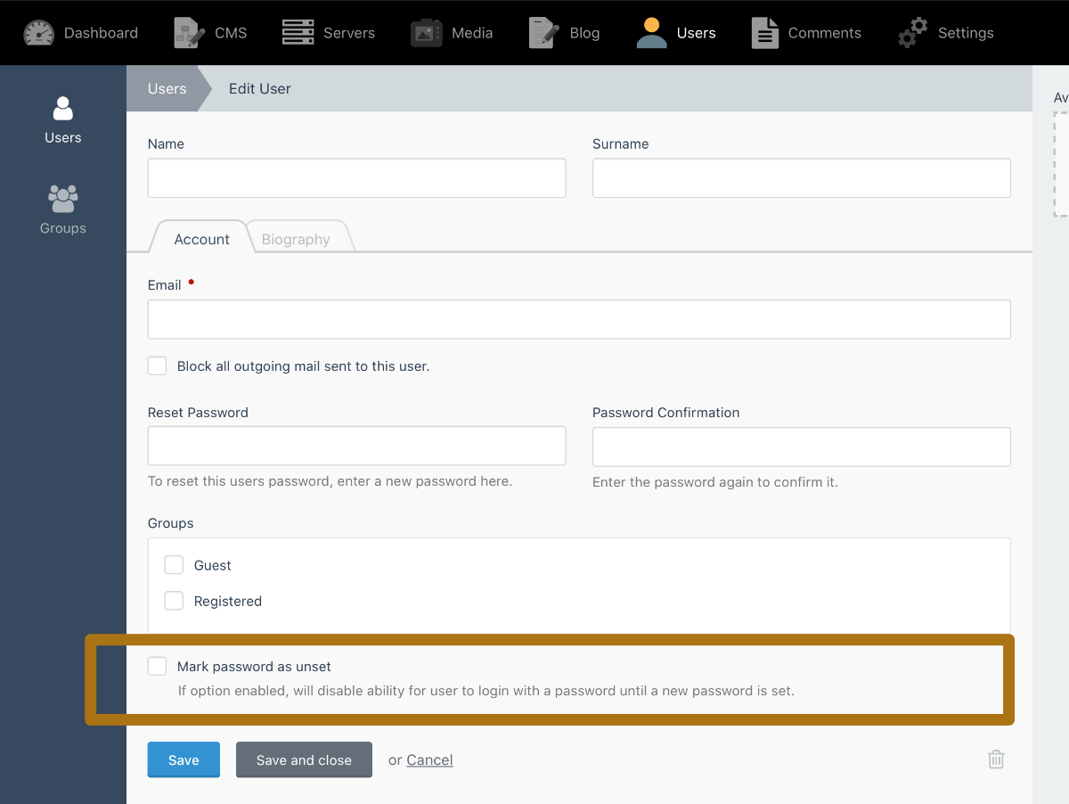Enable Mark password as unset checkbox
Screen dimensions: 1069x804
point(158,666)
